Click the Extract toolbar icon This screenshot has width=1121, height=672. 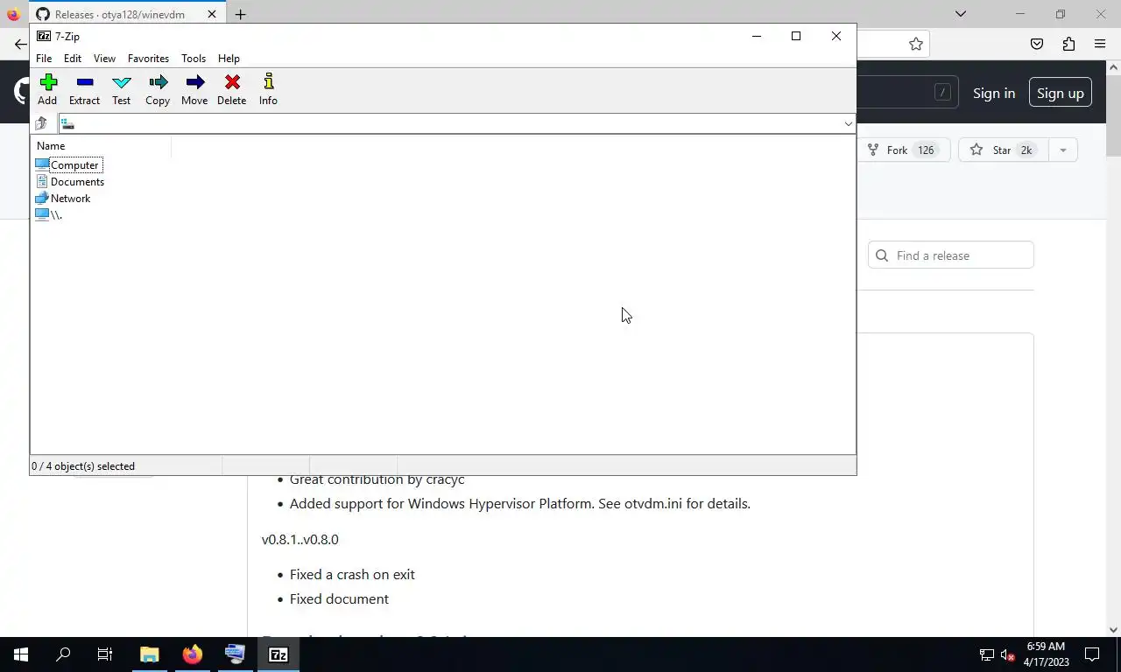(84, 89)
